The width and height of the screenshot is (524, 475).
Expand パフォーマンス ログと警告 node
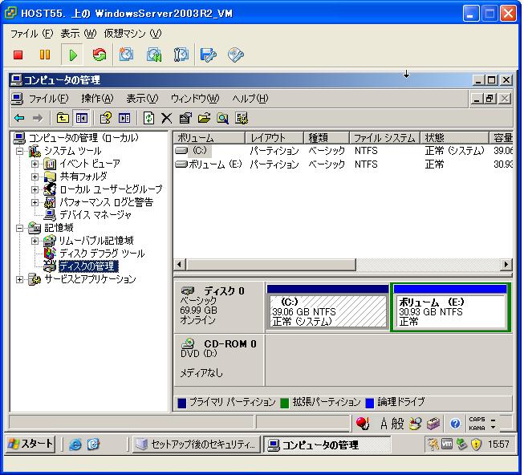click(35, 202)
